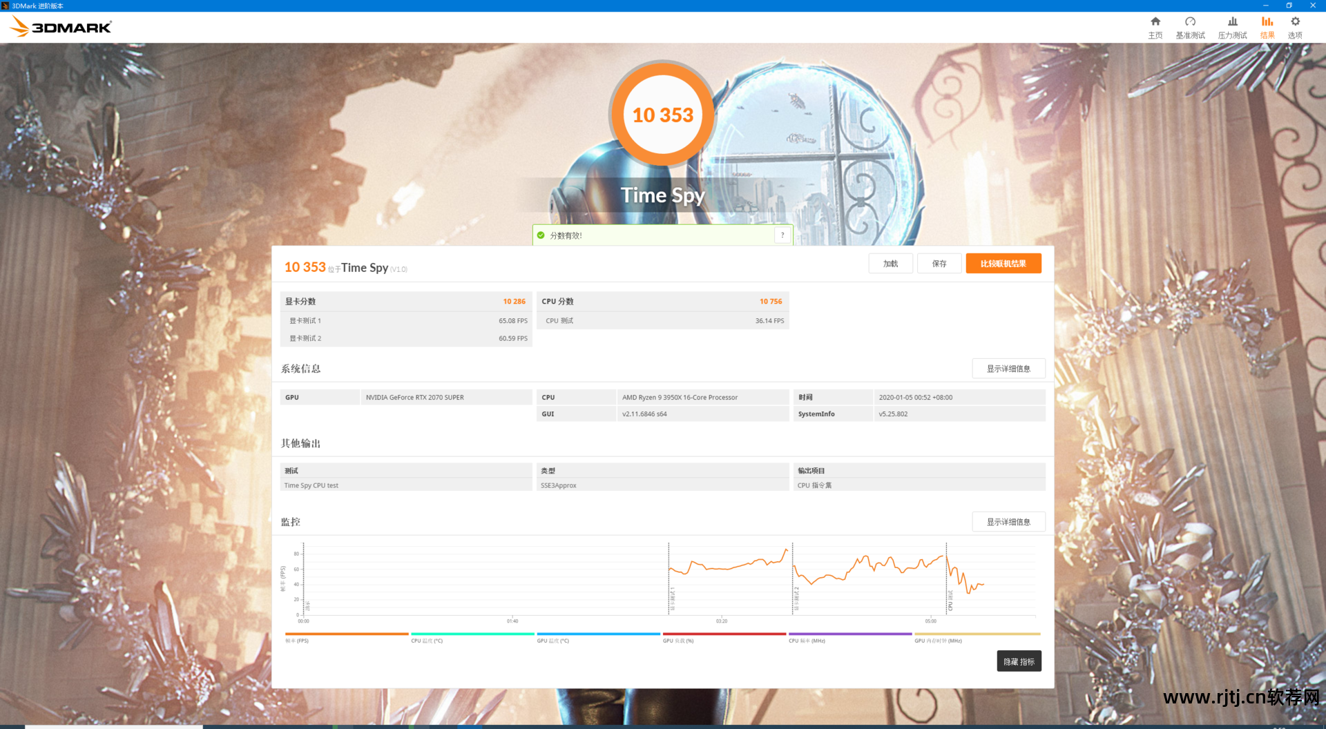Click 显卡测试 1 65.08 FPS row

pos(406,321)
